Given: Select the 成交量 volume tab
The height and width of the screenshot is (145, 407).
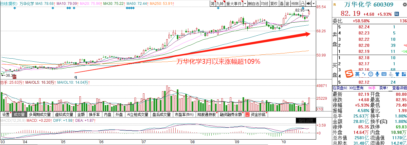Looking at the screenshot, I should click(x=19, y=114).
